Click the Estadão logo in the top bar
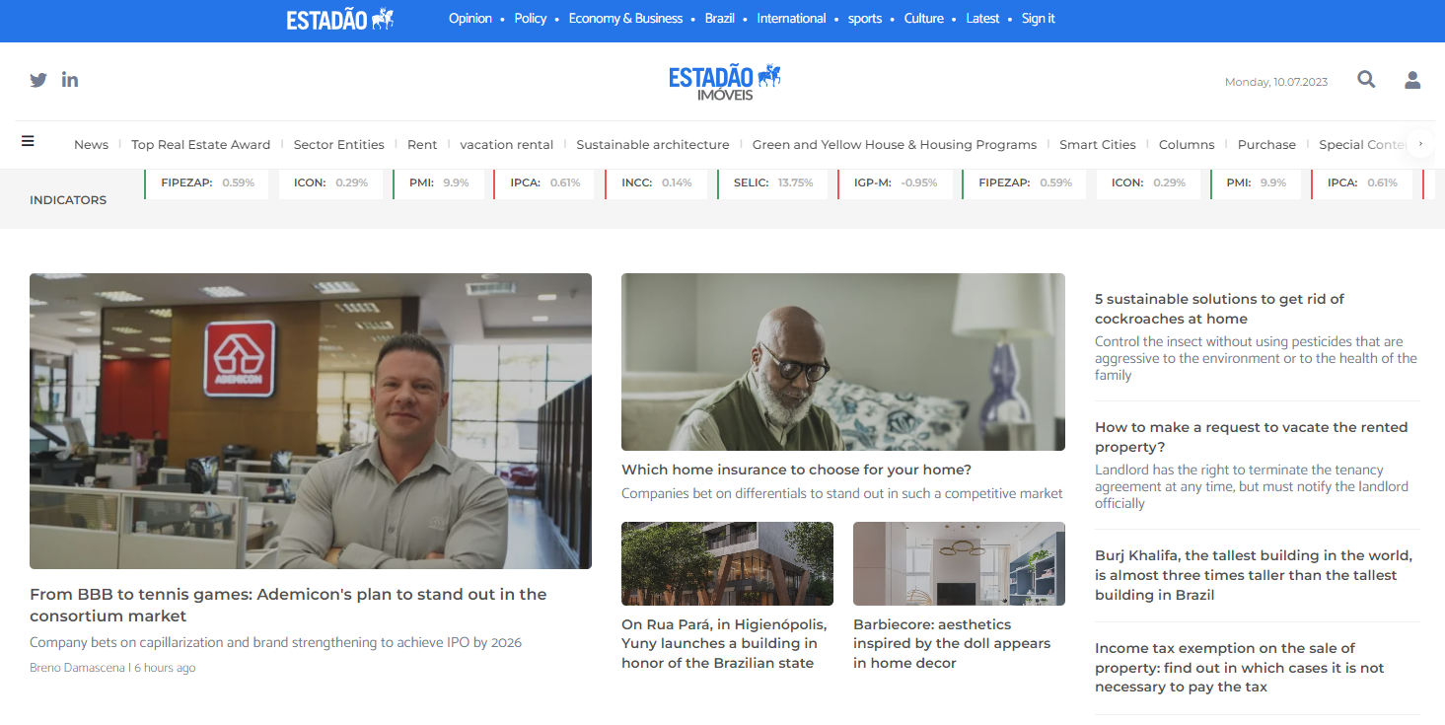The height and width of the screenshot is (725, 1445). point(339,18)
